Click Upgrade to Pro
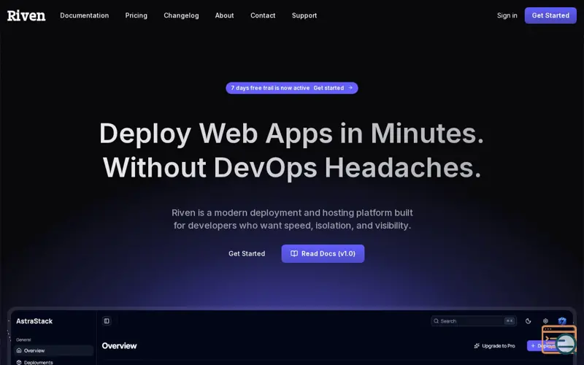 click(494, 346)
